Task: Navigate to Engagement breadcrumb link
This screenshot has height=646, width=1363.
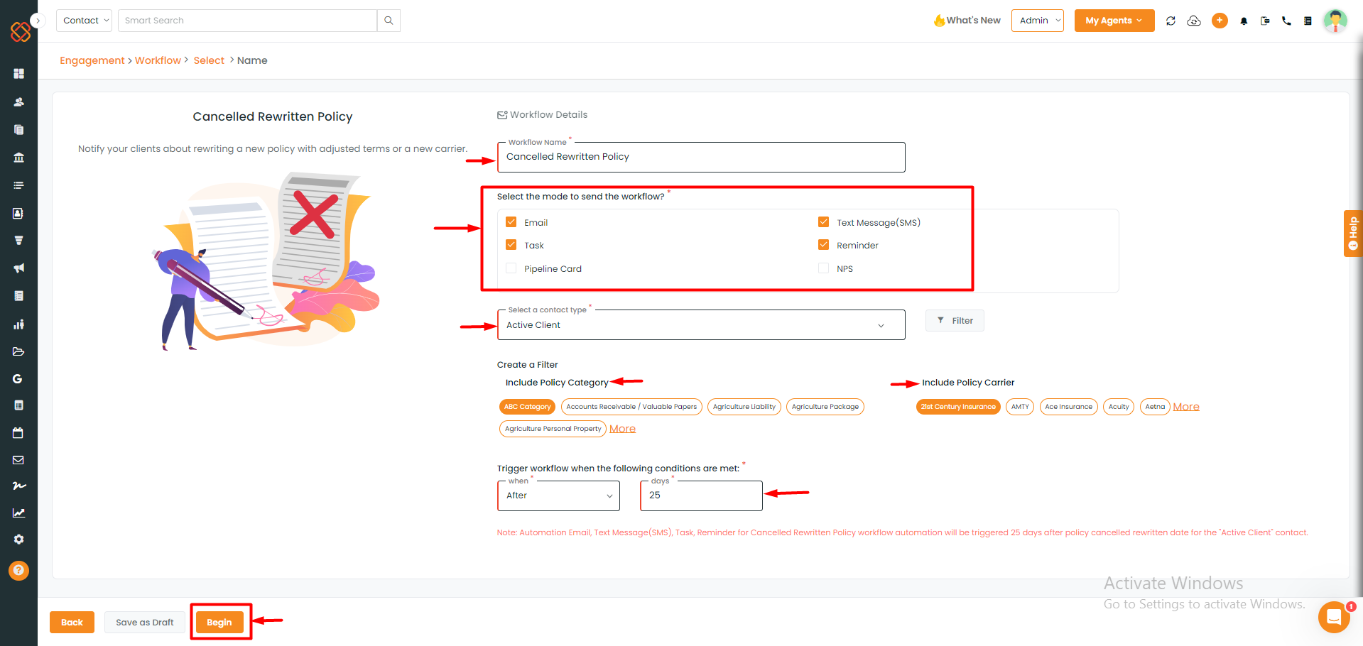Action: (x=92, y=60)
